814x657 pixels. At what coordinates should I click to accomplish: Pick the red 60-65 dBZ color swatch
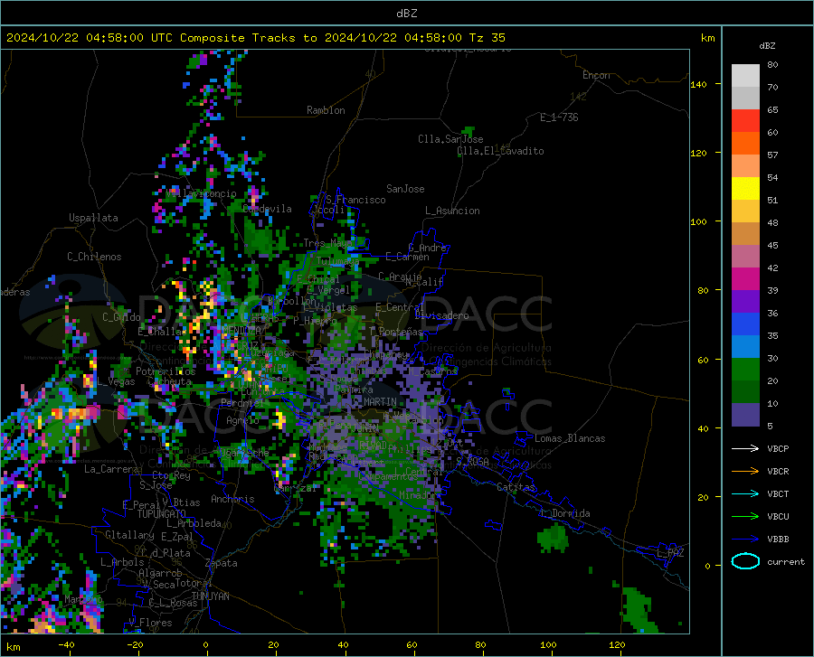[x=745, y=121]
